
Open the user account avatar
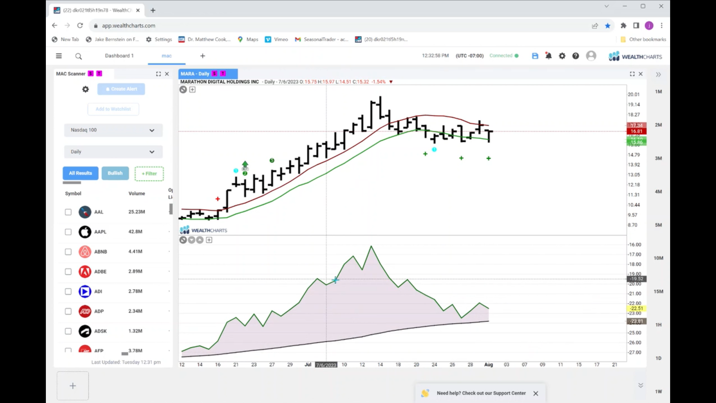coord(591,56)
